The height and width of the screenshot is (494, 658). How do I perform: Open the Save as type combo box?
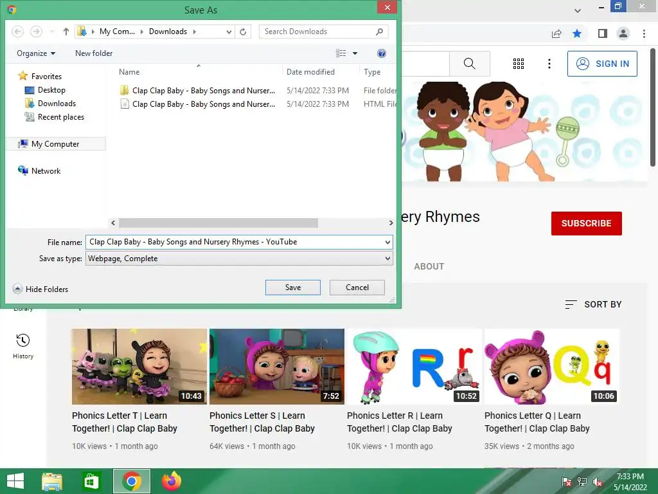click(x=239, y=259)
